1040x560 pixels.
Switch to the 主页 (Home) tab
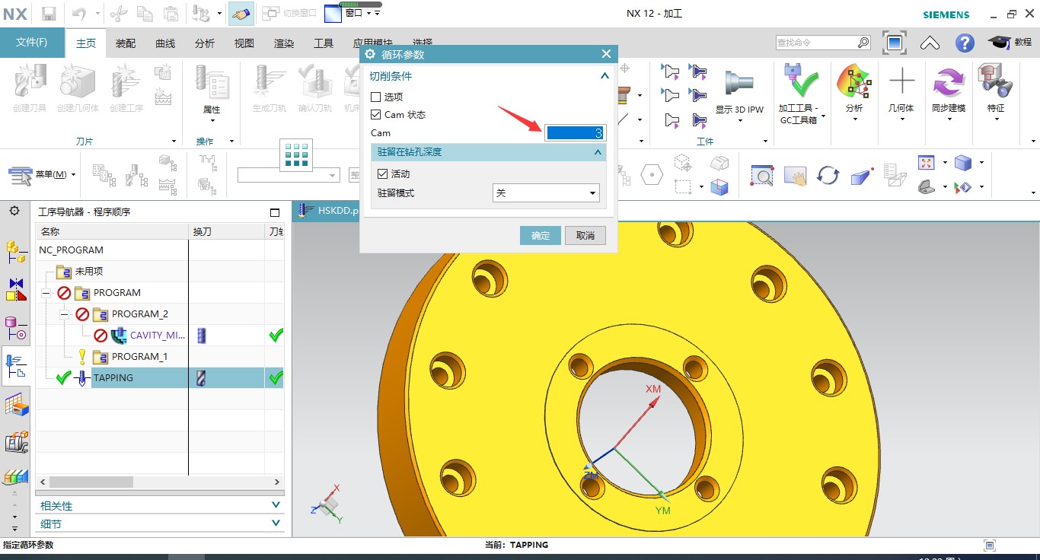point(86,43)
